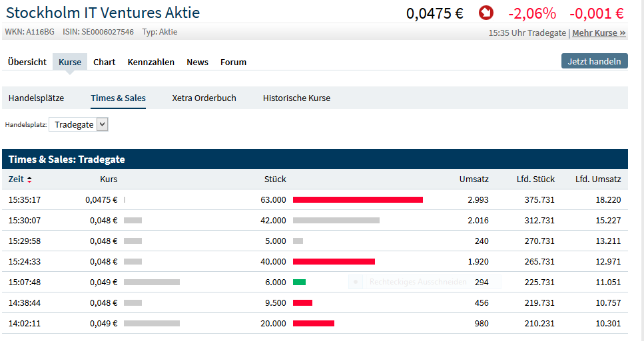
Task: Click the Lfd. Umsatz value 10.301
Action: point(608,323)
